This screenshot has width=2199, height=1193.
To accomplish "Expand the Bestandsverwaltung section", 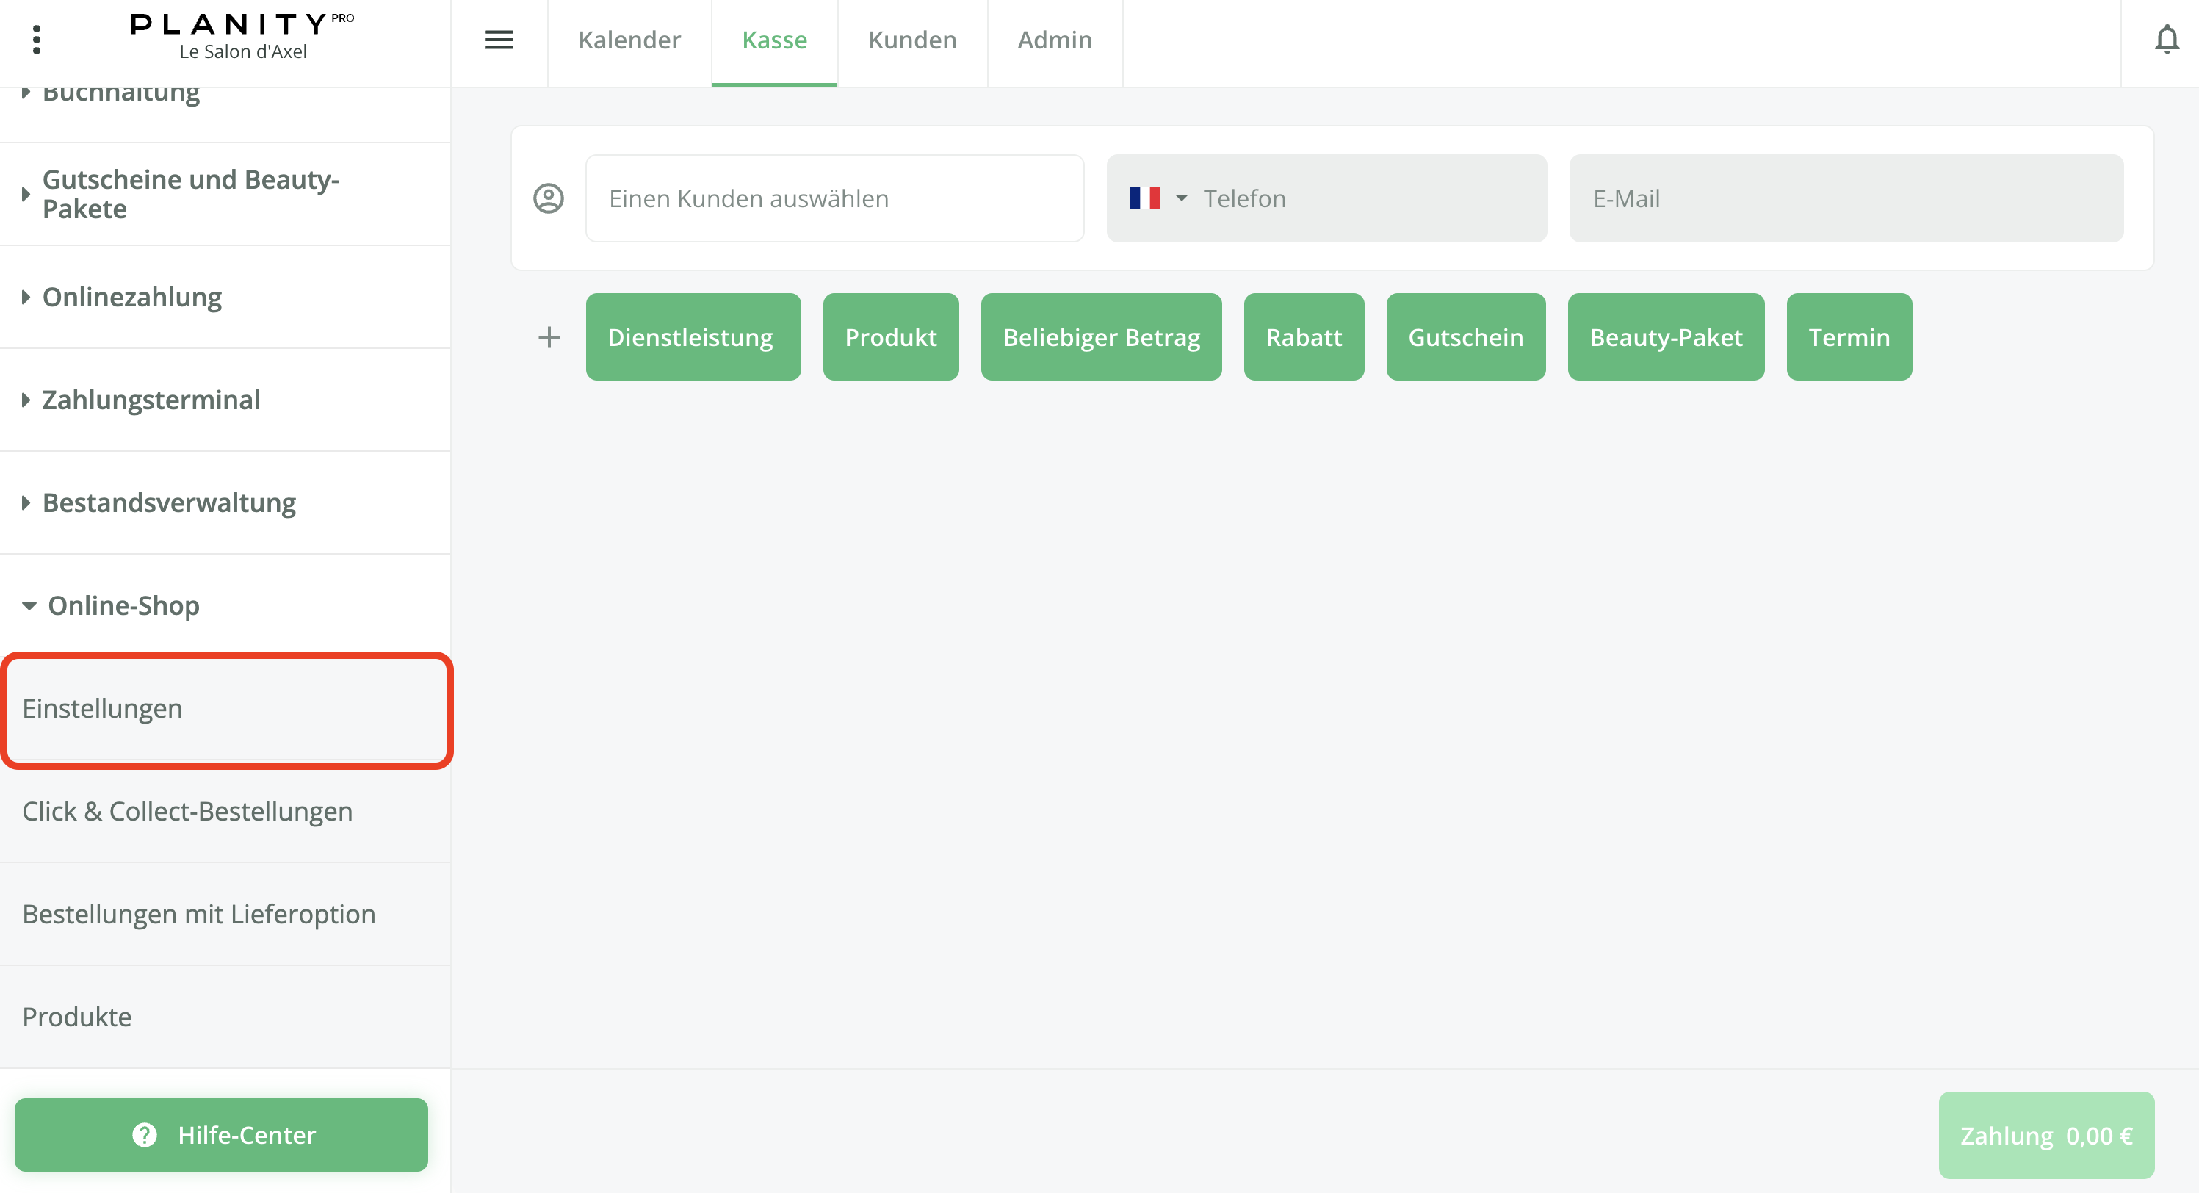I will 169,503.
